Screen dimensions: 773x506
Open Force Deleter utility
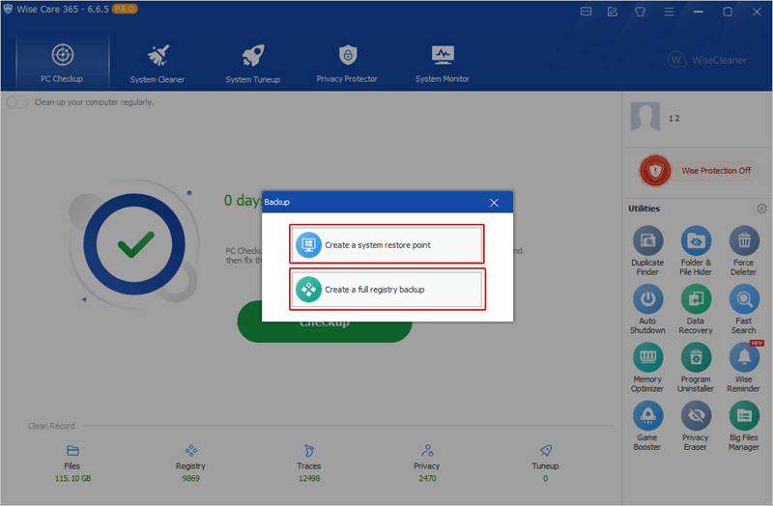point(743,250)
